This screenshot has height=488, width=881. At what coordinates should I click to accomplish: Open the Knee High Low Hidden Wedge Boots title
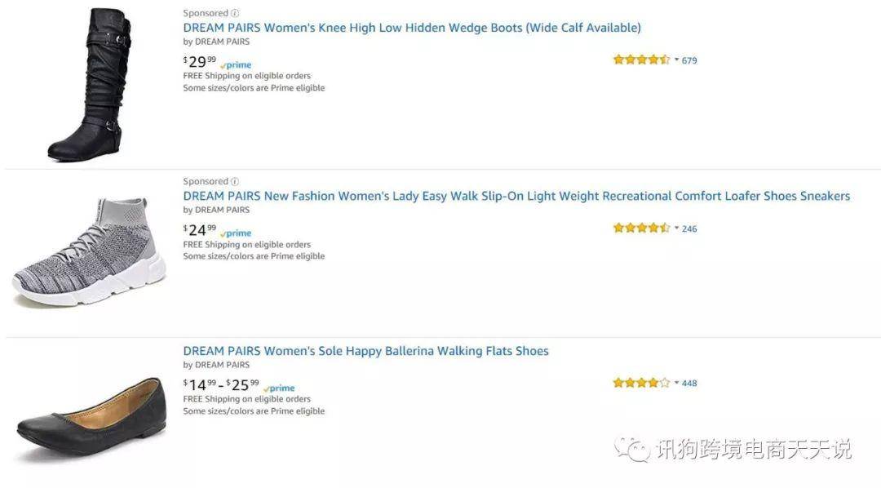coord(412,28)
